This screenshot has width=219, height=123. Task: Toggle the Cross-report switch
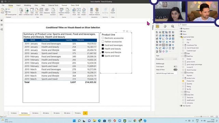click(x=175, y=67)
